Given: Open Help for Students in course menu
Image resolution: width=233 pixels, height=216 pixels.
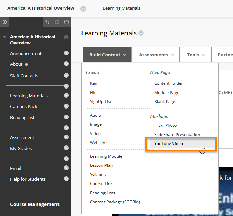Looking at the screenshot, I should [x=28, y=179].
